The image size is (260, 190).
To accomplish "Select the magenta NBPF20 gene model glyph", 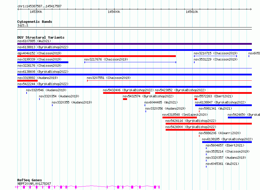I will (87, 187).
